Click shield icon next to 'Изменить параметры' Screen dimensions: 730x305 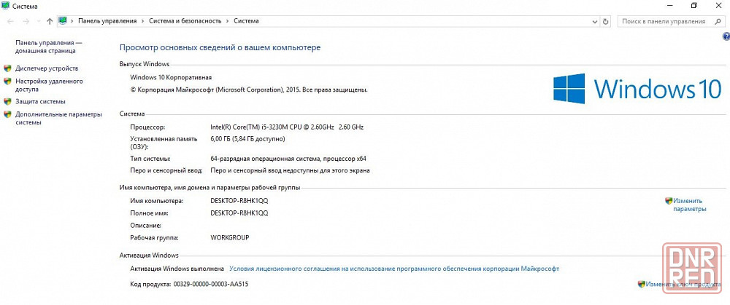pos(669,201)
